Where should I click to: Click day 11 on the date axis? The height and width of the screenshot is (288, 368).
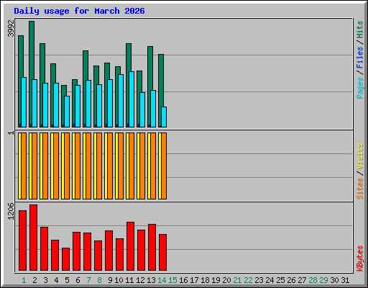[129, 280]
